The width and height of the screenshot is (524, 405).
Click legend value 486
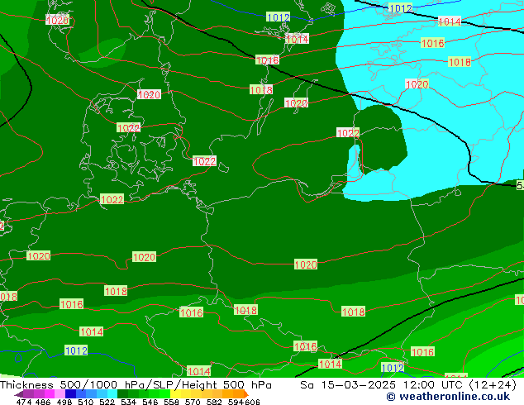43,402
